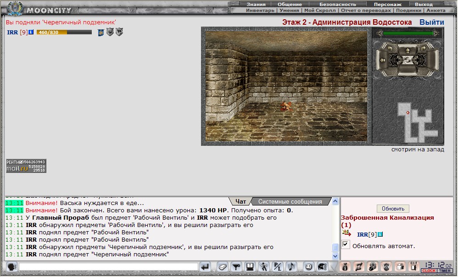Click the bottom pad to move backward
Viewport: 458px width, 277px height.
point(408,71)
